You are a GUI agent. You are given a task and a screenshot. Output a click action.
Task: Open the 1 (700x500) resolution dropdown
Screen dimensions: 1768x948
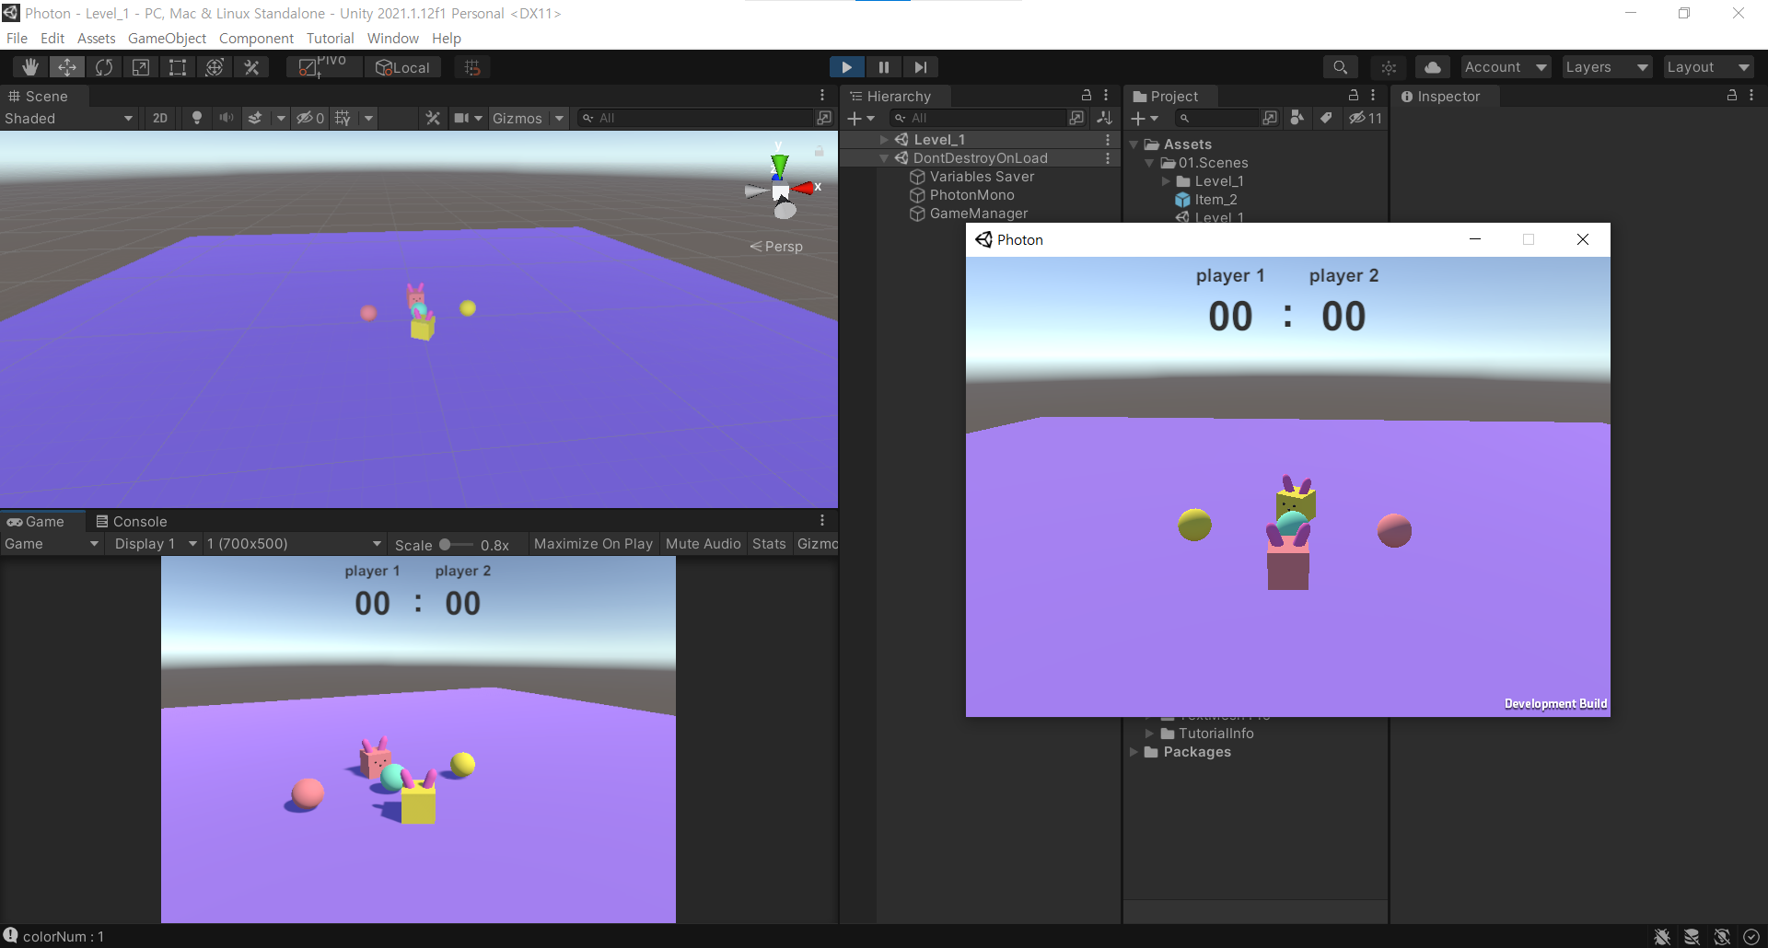(x=293, y=544)
